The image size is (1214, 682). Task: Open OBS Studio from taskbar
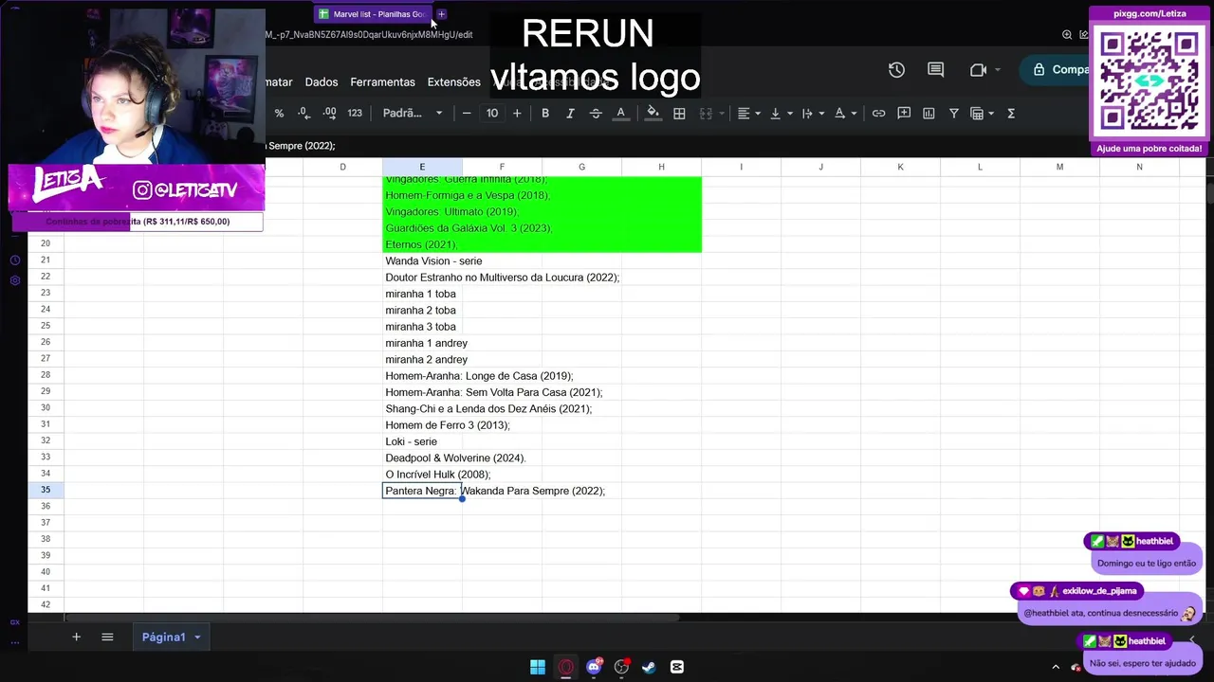coord(621,667)
